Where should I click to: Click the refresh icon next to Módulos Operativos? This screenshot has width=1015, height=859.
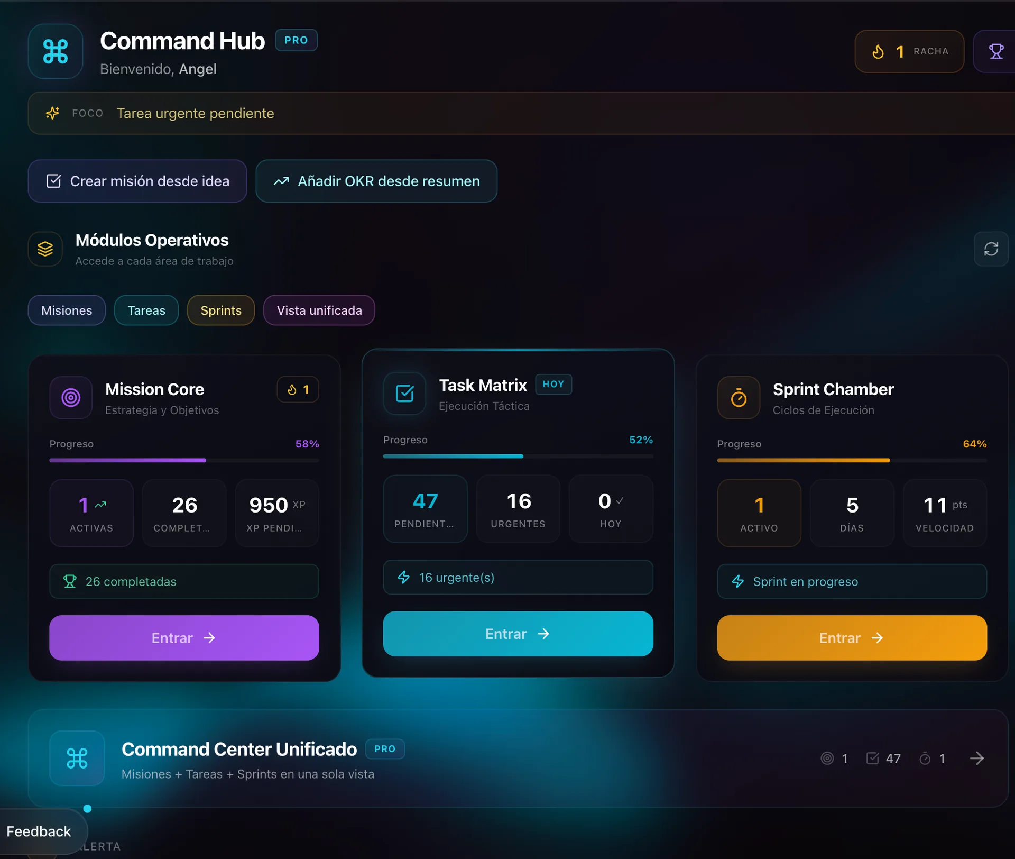[991, 249]
